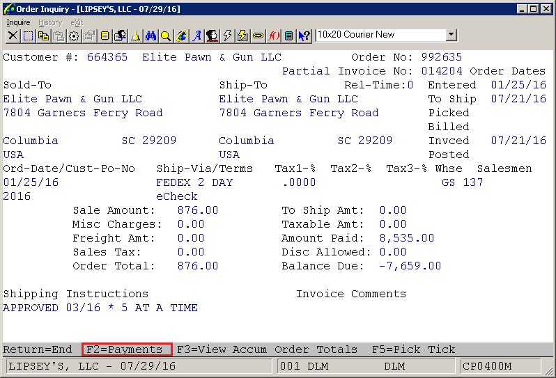
Task: Click invoice number 014204
Action: point(442,71)
